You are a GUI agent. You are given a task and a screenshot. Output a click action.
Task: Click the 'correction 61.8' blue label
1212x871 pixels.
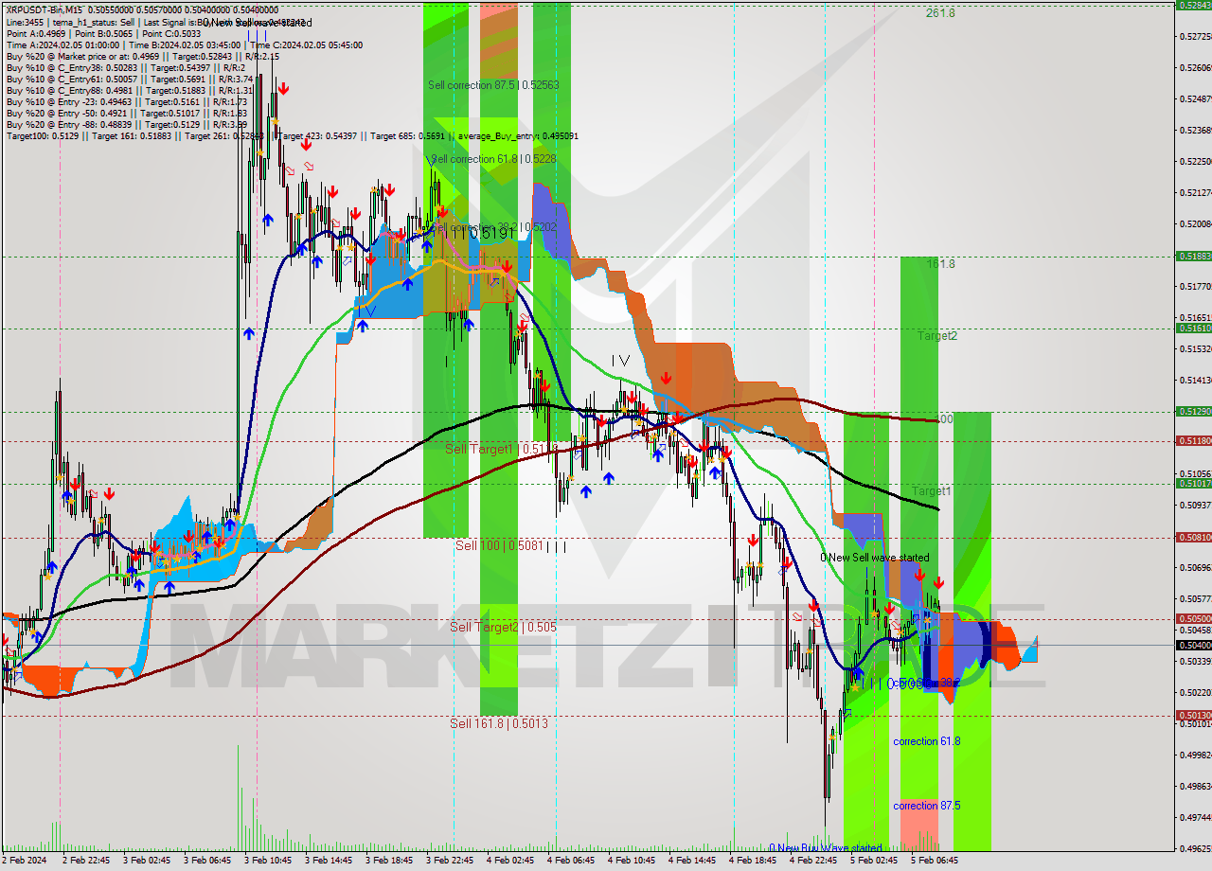click(x=926, y=741)
